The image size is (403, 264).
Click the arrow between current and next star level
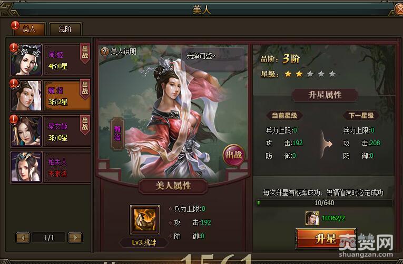tap(327, 144)
